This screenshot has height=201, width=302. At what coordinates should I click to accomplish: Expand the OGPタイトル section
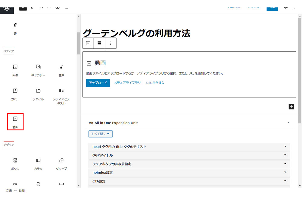tap(189, 155)
